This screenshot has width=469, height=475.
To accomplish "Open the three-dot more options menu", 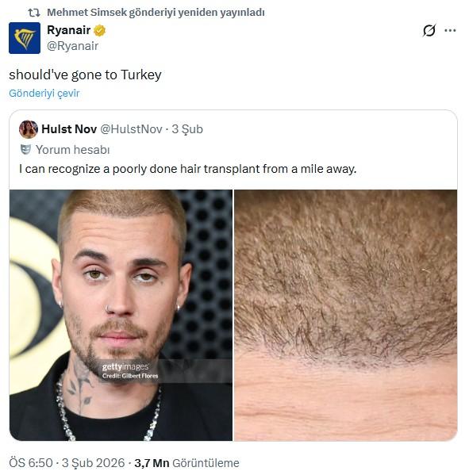I will click(450, 30).
